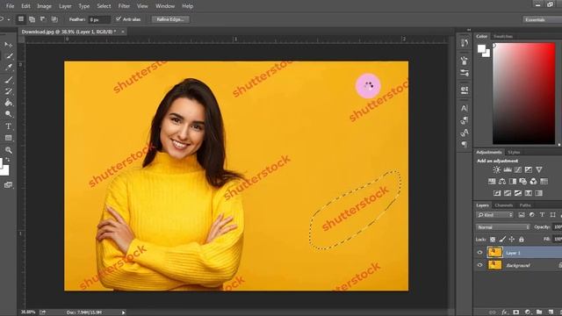Image resolution: width=562 pixels, height=316 pixels.
Task: Choose Add to selection mode
Action: 32,19
